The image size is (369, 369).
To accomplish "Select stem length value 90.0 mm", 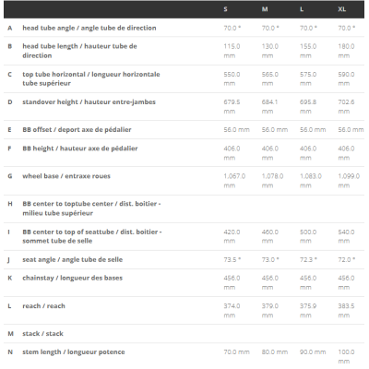I will coord(313,352).
